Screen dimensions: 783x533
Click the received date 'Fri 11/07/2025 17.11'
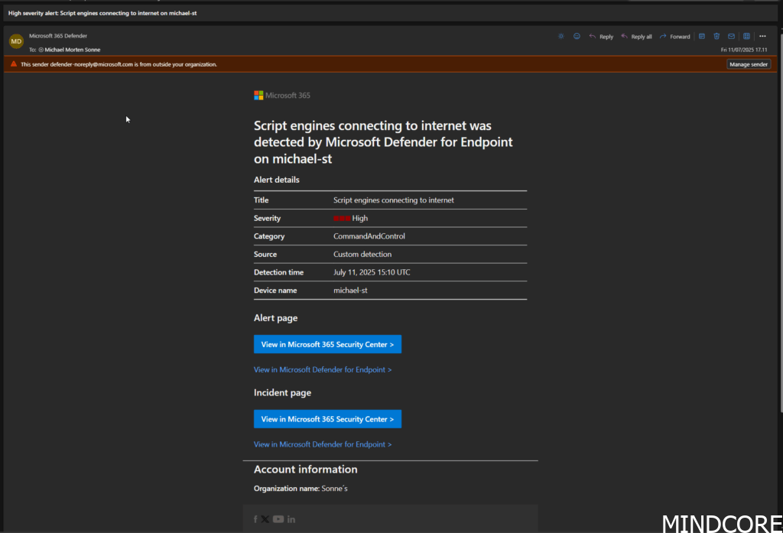click(x=744, y=50)
